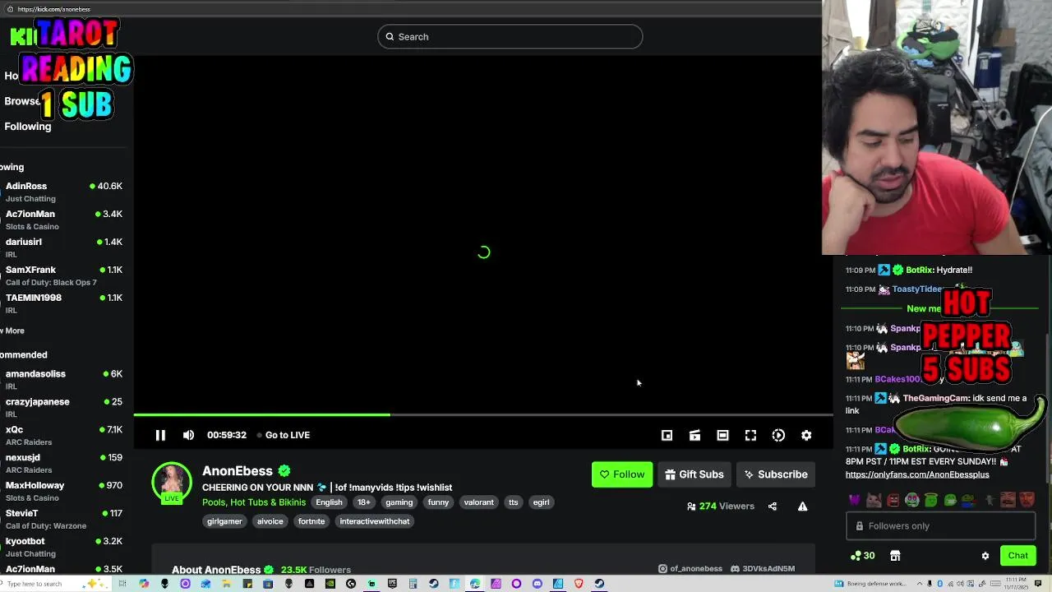This screenshot has width=1052, height=592.
Task: Follow AnonEbess channel
Action: (x=622, y=474)
